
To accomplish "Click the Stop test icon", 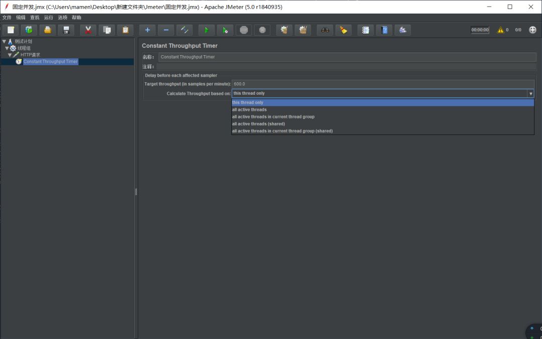I will [x=244, y=30].
